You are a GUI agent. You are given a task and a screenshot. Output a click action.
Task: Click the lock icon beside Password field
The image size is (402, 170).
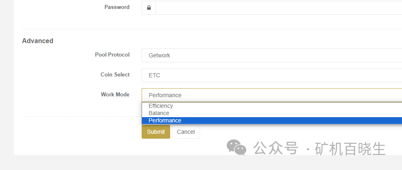[x=149, y=8]
